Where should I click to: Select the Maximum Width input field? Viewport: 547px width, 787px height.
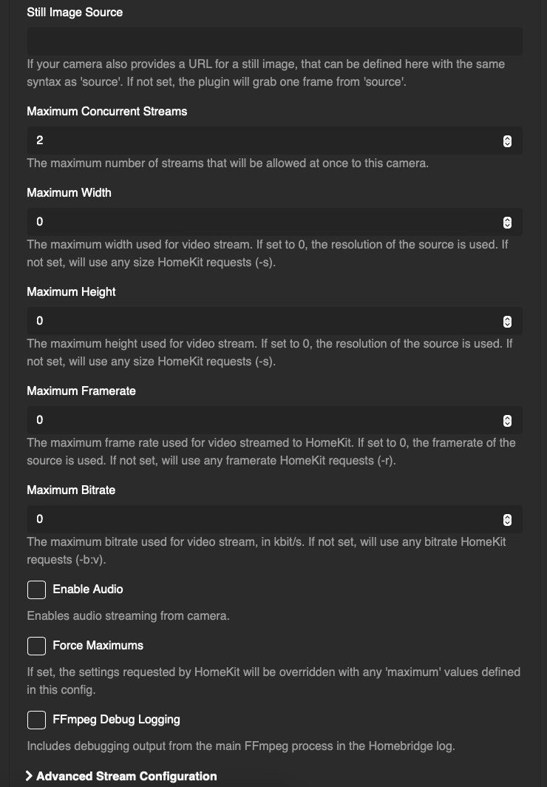[x=259, y=222]
